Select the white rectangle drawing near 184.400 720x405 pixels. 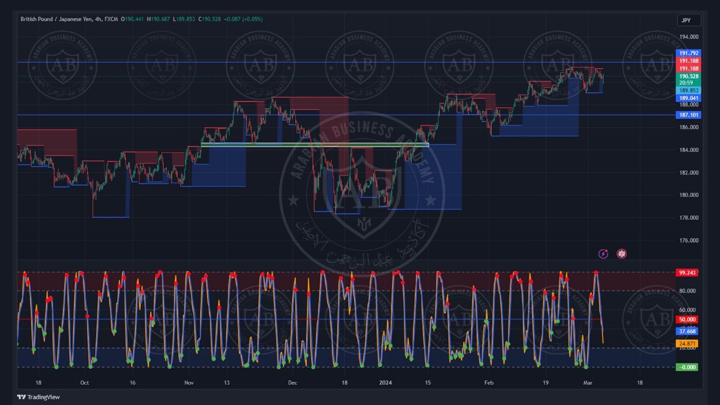click(x=314, y=145)
